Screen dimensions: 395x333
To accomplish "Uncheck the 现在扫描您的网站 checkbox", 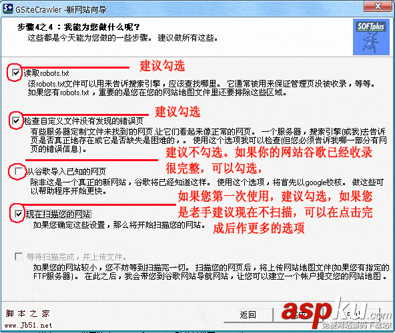I will click(19, 214).
